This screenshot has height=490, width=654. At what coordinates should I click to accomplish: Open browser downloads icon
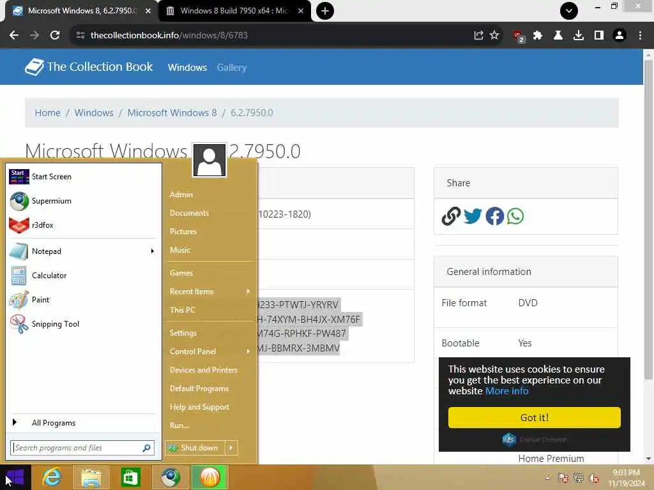(579, 35)
